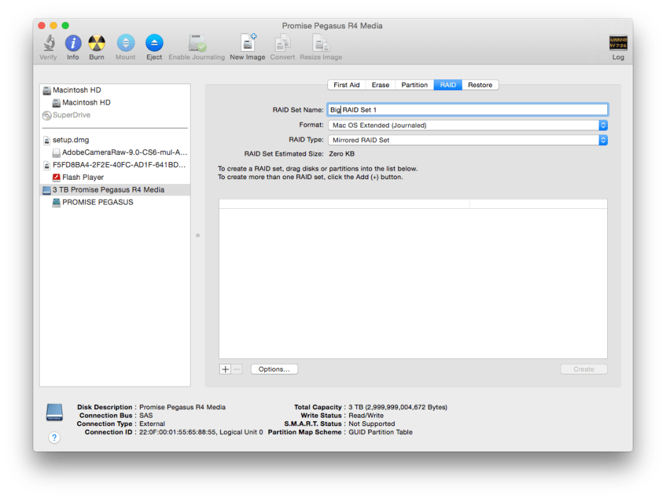This screenshot has width=666, height=499.
Task: Click the Options button
Action: tap(273, 369)
